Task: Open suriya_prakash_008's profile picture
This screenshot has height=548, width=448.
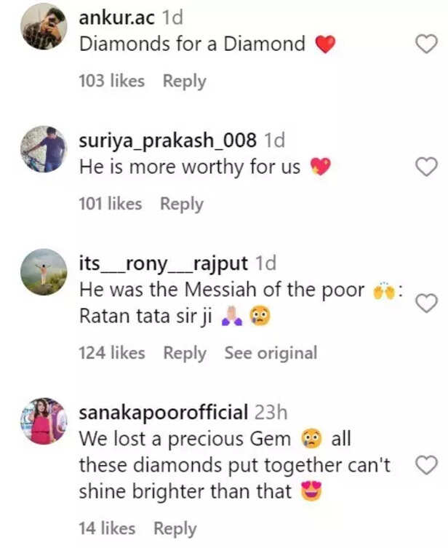Action: click(x=44, y=148)
